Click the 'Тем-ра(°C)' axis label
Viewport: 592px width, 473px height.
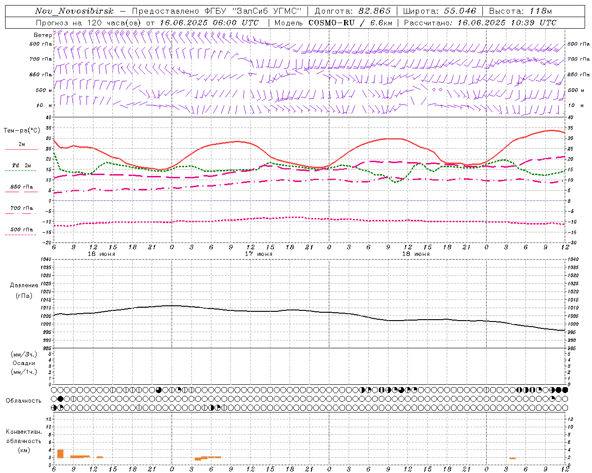coord(22,131)
